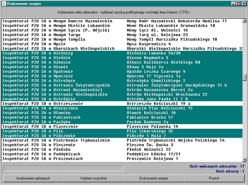Click row Inspektorat PZU SA w Olkuszu

(122, 62)
